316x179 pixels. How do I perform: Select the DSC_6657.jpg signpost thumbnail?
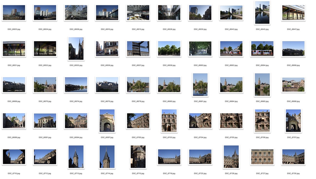tap(138, 49)
